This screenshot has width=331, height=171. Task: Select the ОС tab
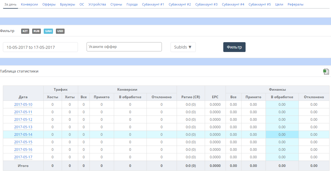[82, 4]
